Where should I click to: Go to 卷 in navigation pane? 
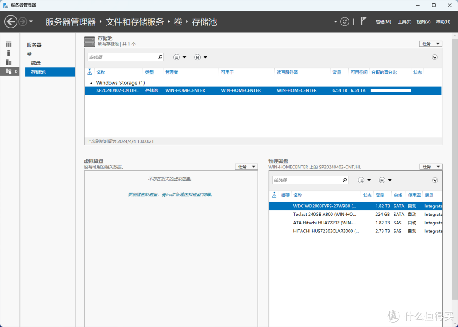coord(29,54)
